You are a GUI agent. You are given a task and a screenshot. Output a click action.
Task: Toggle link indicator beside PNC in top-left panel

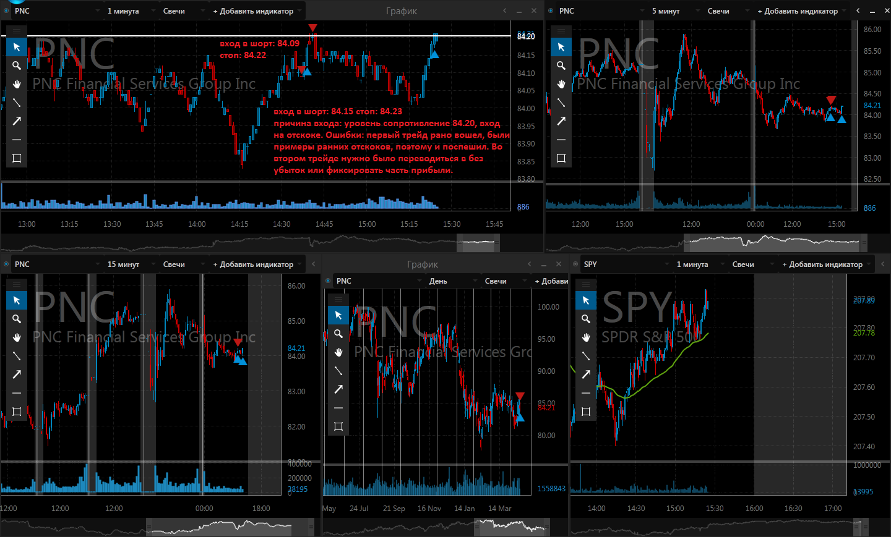pos(6,11)
